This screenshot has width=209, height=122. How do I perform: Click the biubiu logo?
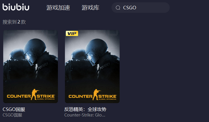16,7
